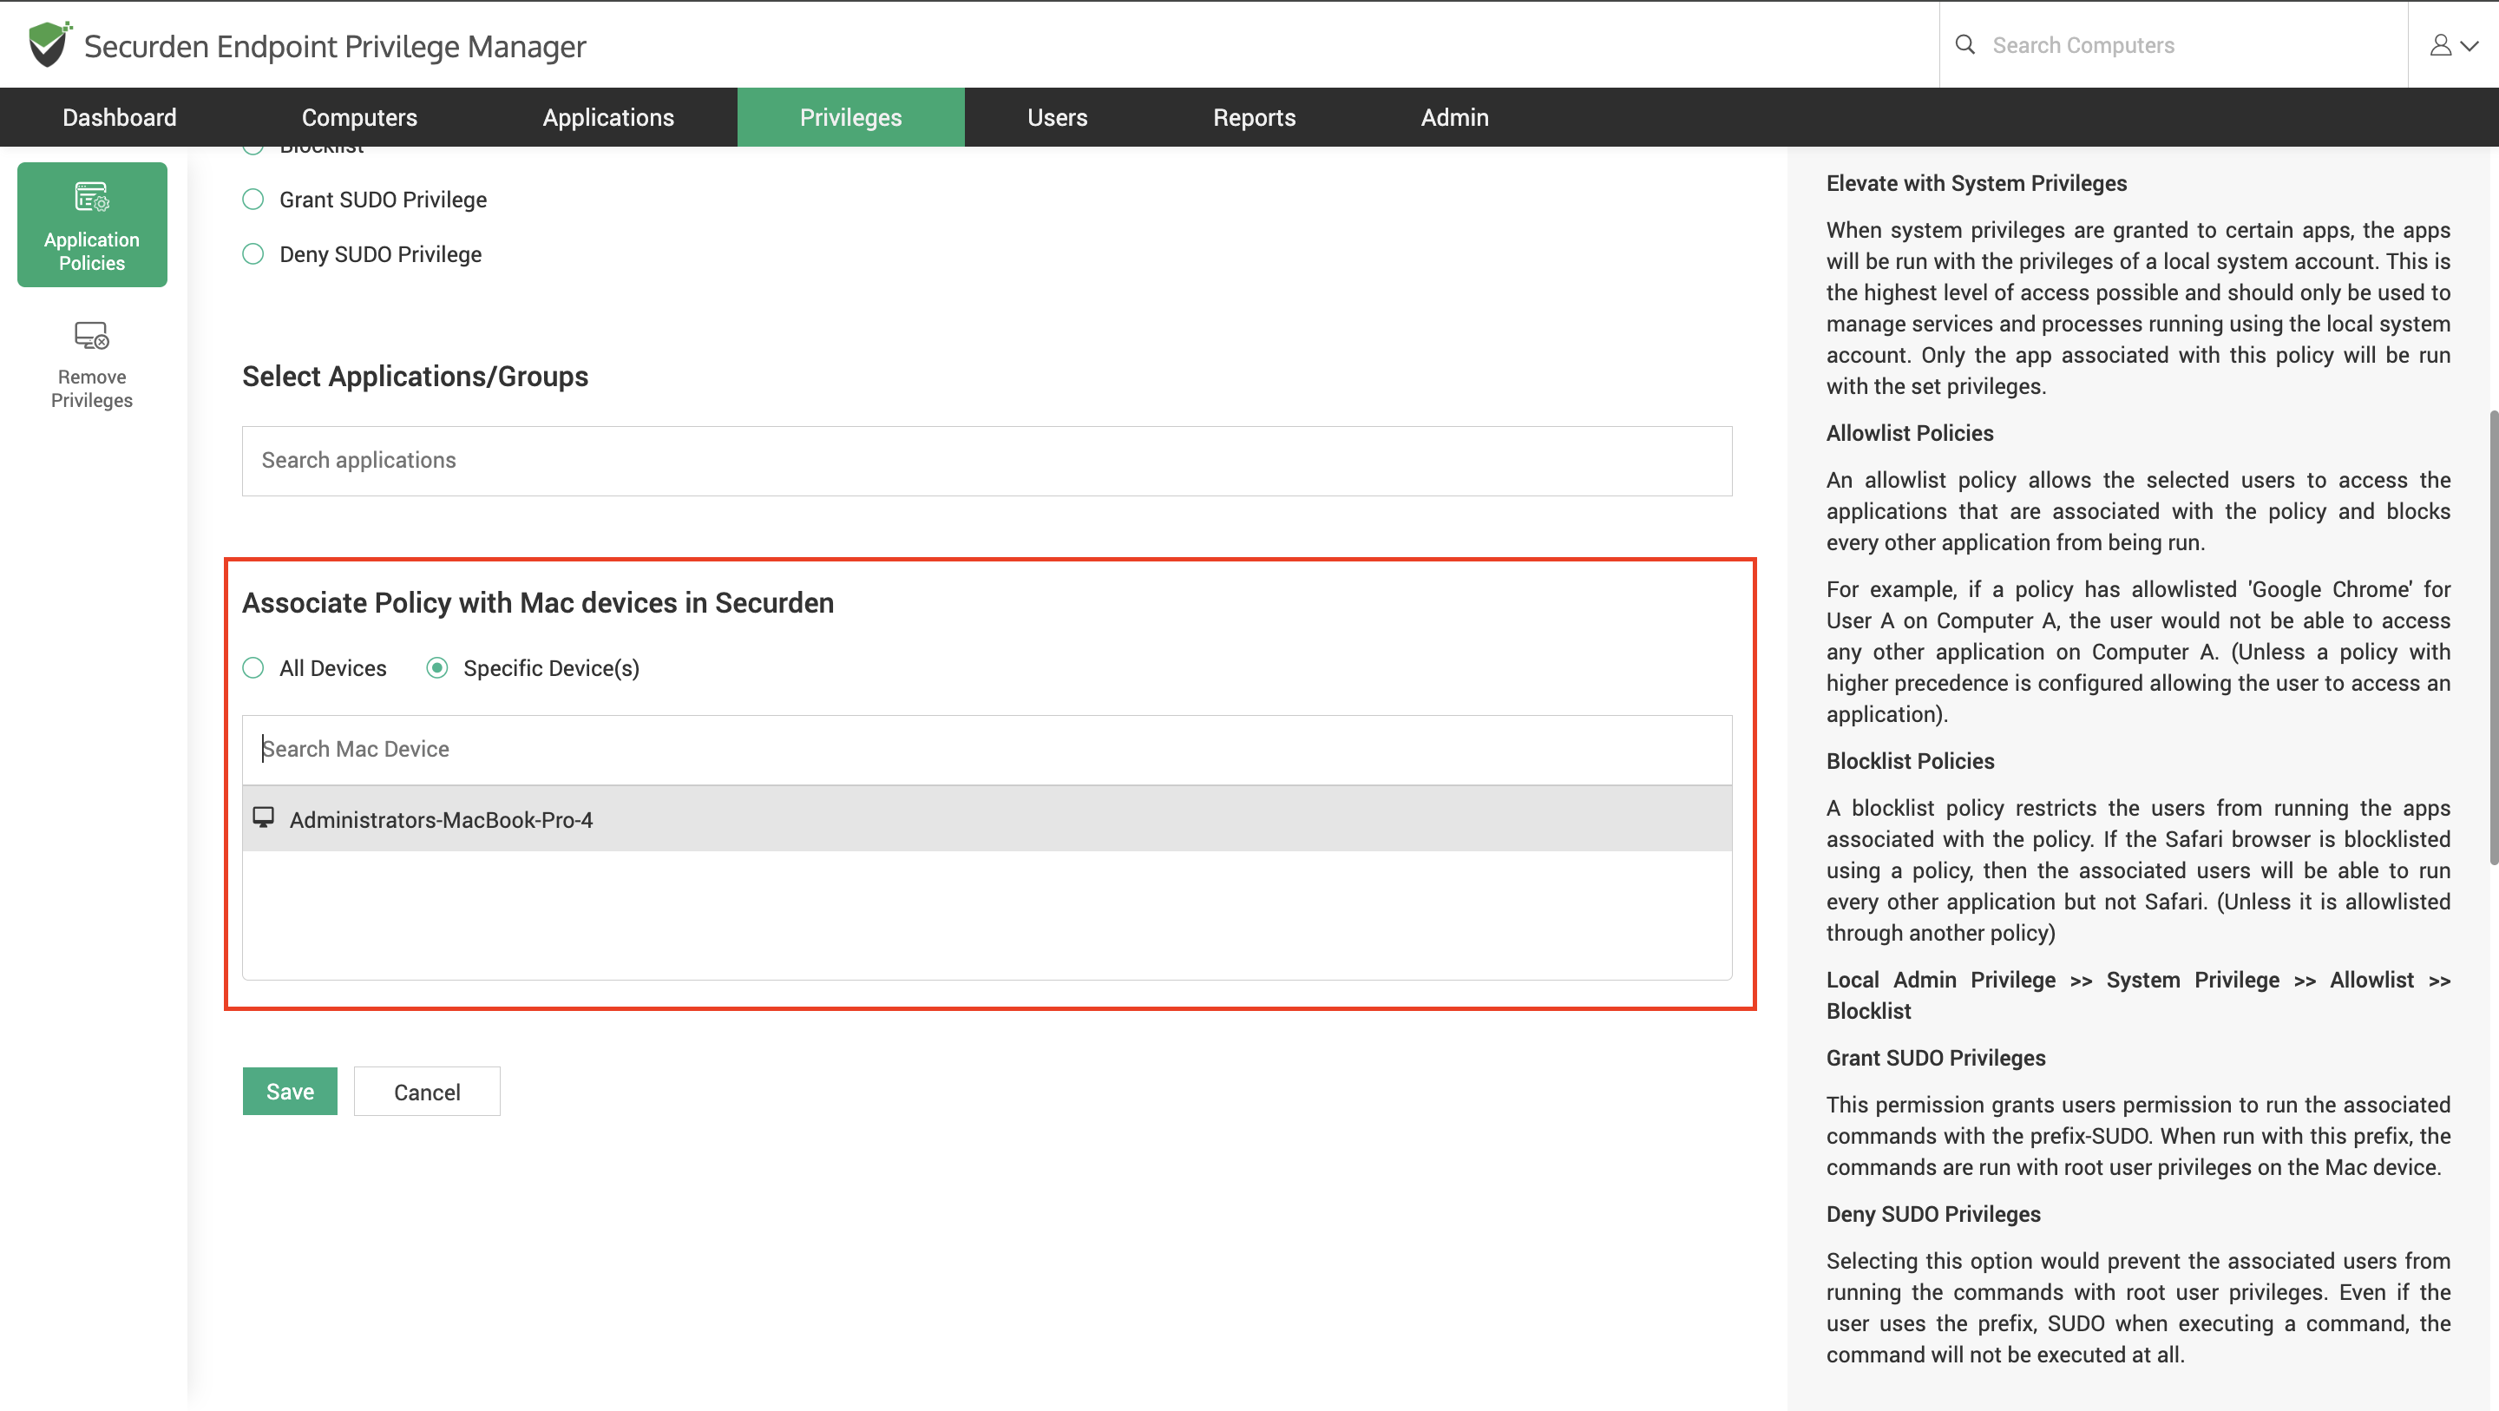Viewport: 2499px width, 1411px height.
Task: Go to the Dashboard tab
Action: tap(120, 117)
